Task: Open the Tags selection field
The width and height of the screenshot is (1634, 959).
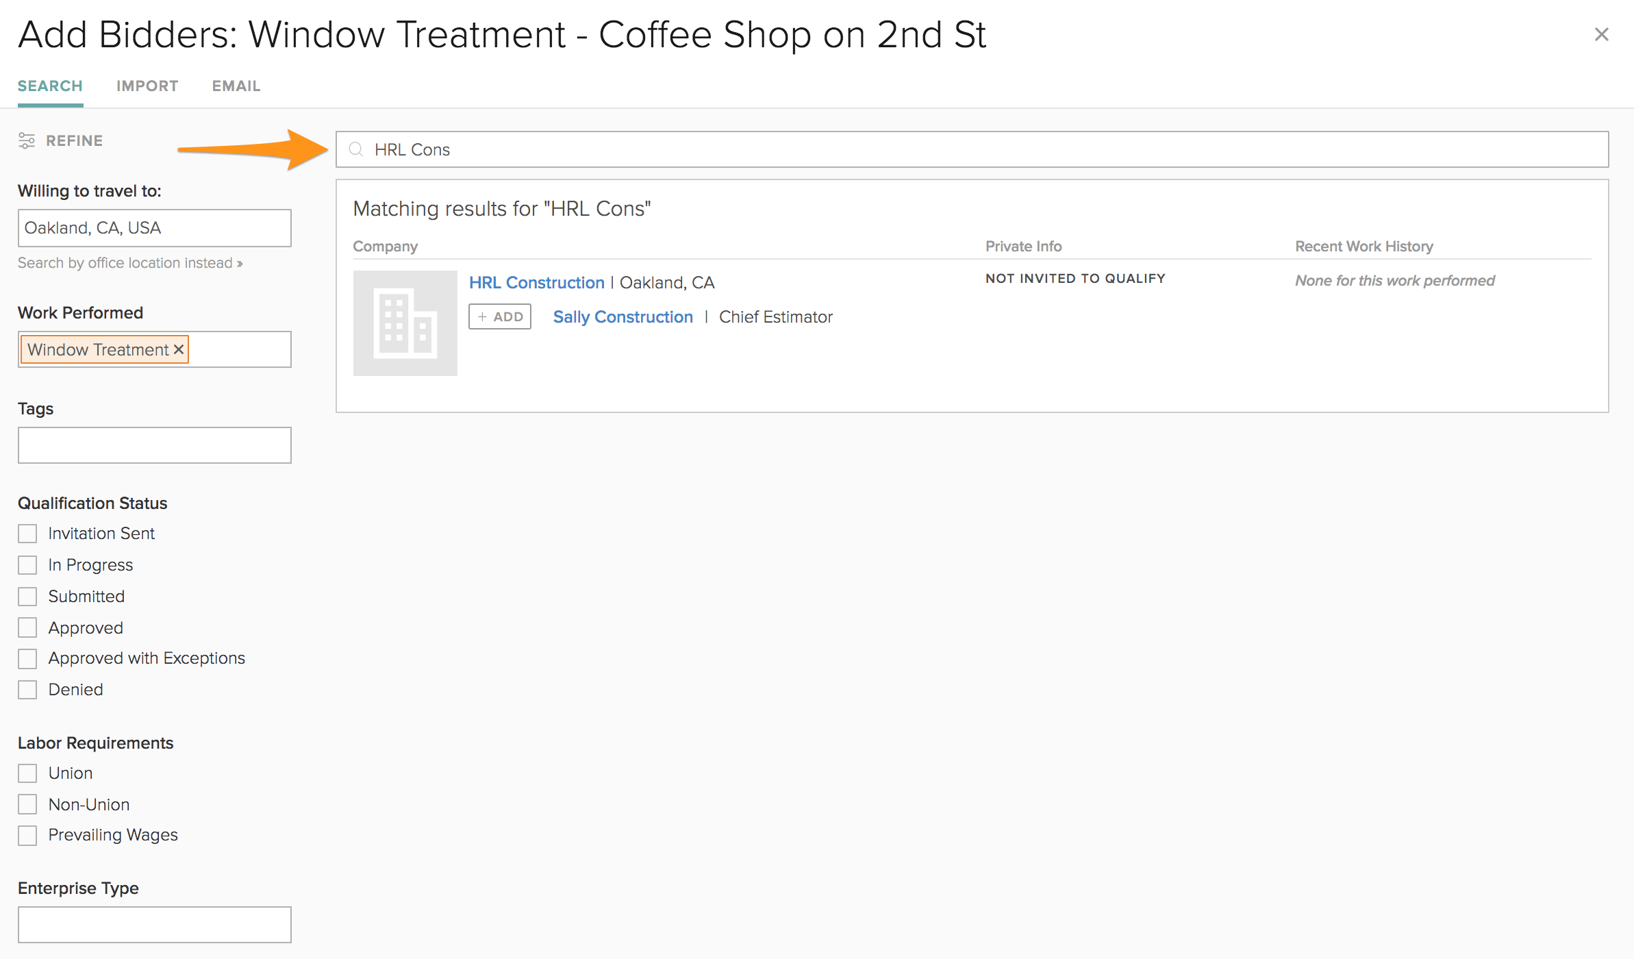Action: 154,445
